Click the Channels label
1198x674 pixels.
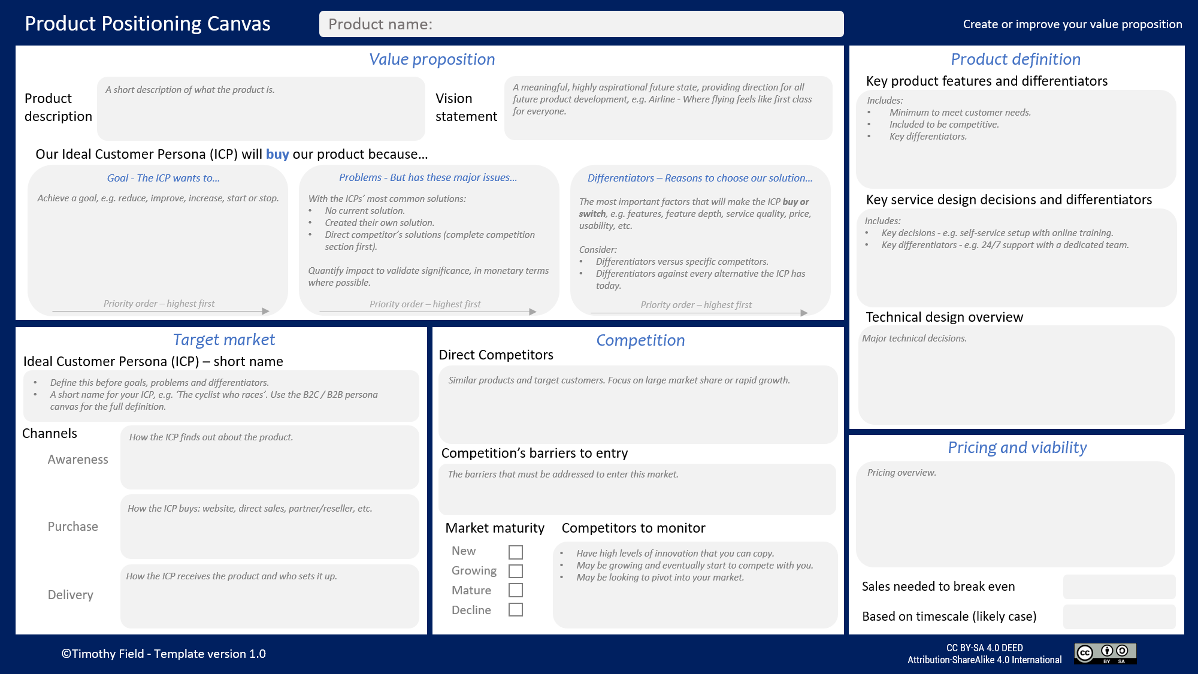[50, 433]
